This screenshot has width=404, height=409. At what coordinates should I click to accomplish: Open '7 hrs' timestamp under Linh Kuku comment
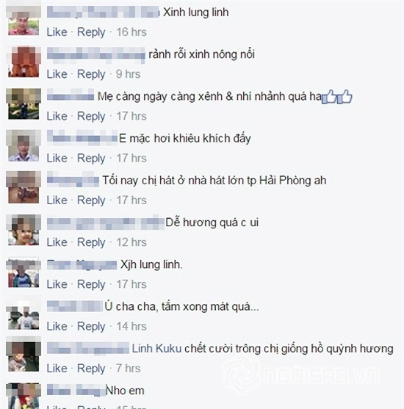pyautogui.click(x=128, y=369)
